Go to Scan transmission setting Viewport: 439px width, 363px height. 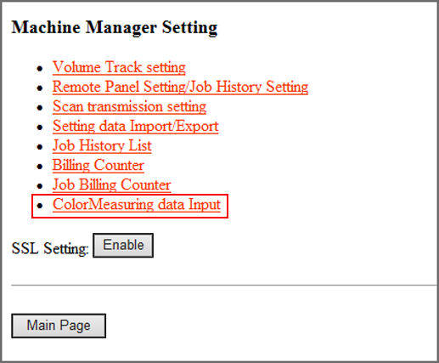tap(129, 107)
